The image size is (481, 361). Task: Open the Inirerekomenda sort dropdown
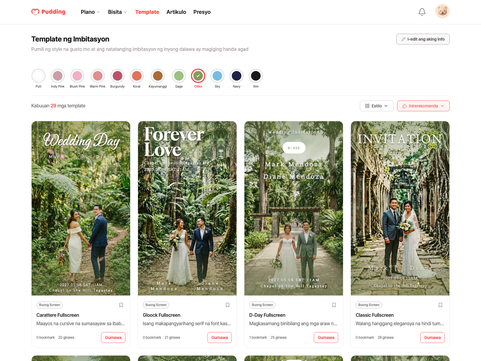point(423,106)
